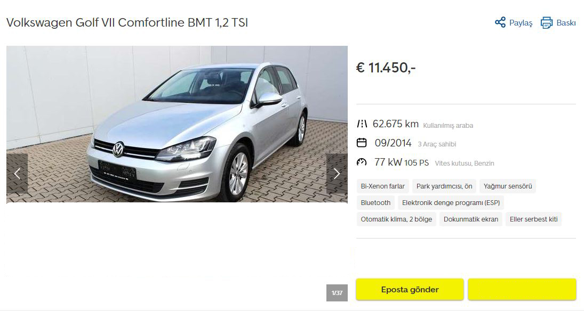Select the Bi-Xenon farlar tag

coord(382,186)
